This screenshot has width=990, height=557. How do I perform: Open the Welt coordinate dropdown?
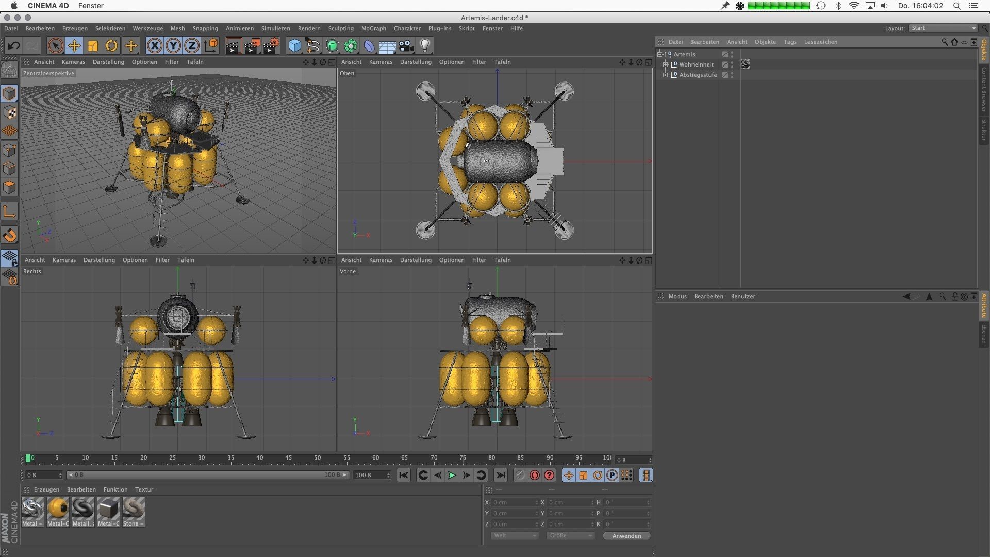pos(514,536)
